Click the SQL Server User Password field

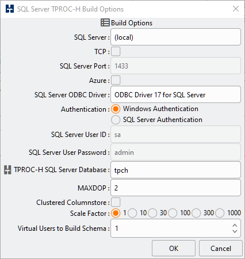175,152
